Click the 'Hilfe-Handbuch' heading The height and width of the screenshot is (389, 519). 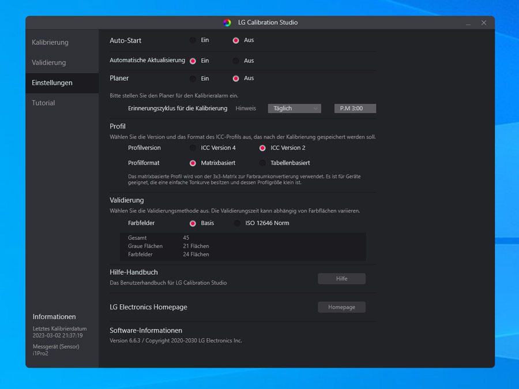pyautogui.click(x=134, y=272)
